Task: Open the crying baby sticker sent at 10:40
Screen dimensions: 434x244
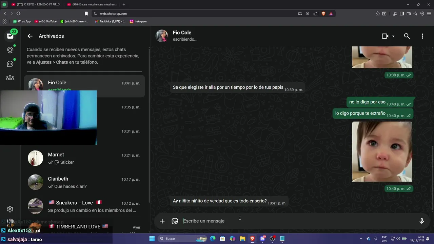Action: coord(382,151)
